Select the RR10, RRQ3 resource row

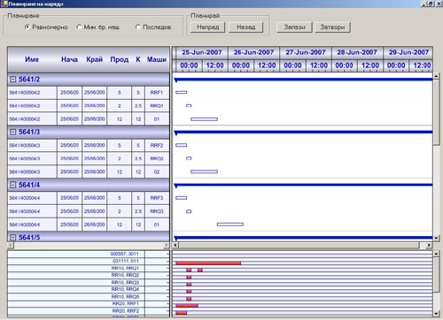click(x=89, y=282)
